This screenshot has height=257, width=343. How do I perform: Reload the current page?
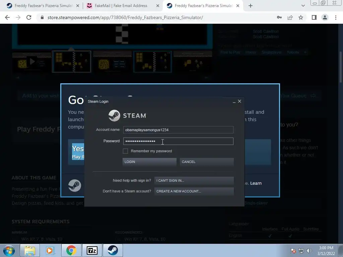(x=29, y=17)
